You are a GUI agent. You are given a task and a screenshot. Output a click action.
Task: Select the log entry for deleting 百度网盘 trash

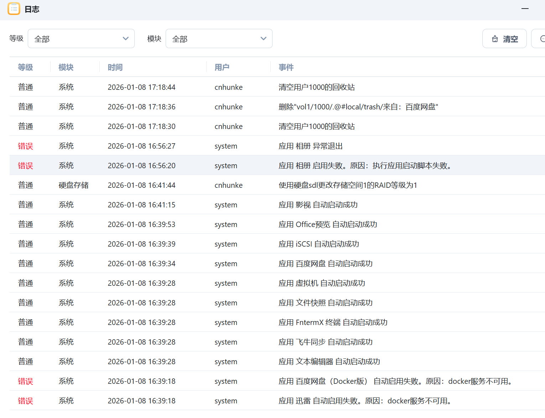coord(358,107)
